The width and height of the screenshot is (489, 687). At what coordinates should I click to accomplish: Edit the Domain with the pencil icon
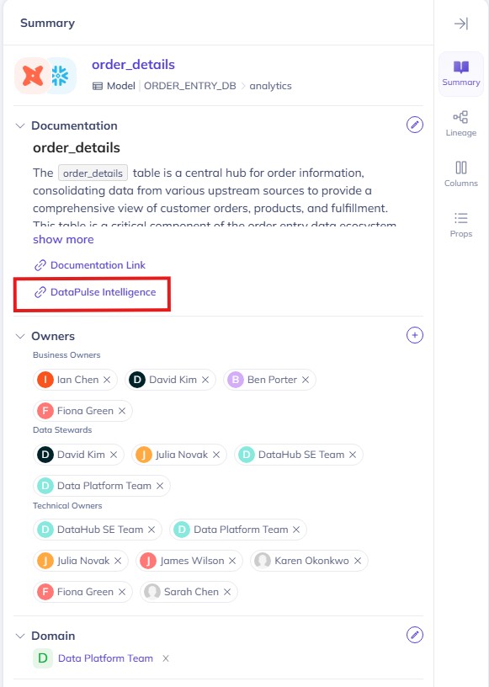[x=414, y=635]
